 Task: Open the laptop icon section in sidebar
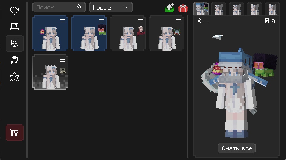(x=14, y=27)
